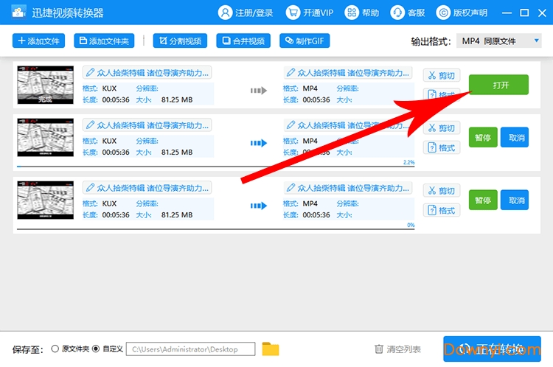Viewport: 553px width, 367px height.
Task: Edit the output file name in the 2.2% row
Action: coord(348,125)
